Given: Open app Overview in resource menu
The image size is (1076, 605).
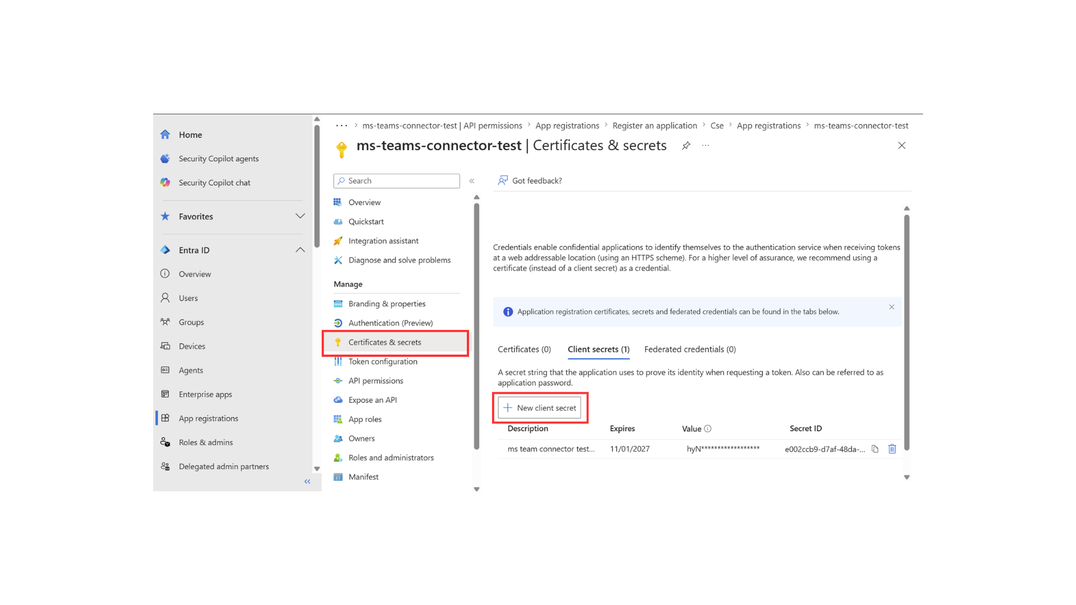Looking at the screenshot, I should tap(364, 202).
